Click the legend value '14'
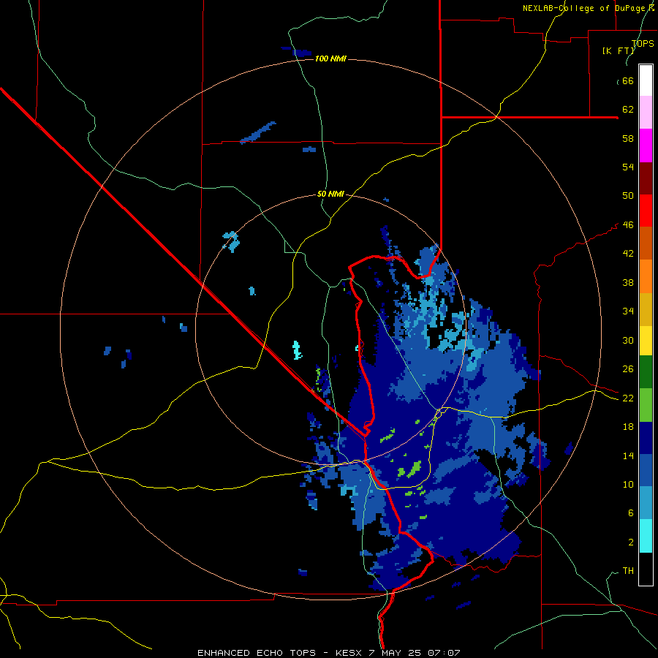 coord(628,455)
